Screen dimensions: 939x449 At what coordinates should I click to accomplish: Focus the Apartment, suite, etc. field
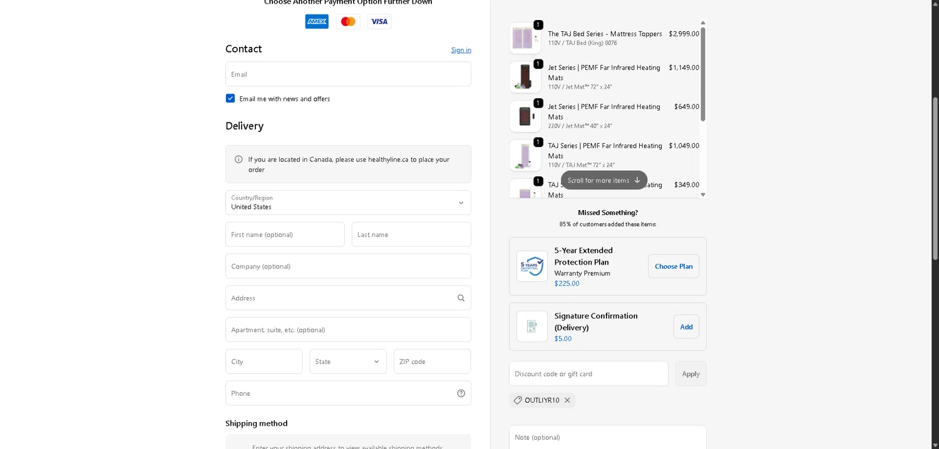348,330
